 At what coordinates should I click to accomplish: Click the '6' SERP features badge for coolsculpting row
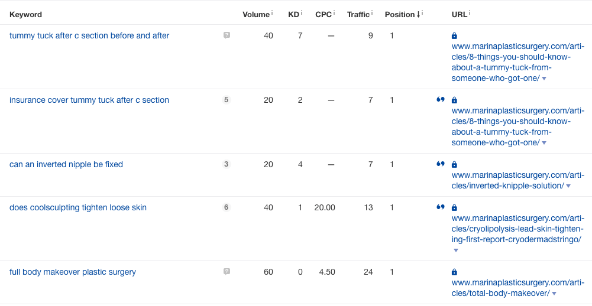point(227,207)
